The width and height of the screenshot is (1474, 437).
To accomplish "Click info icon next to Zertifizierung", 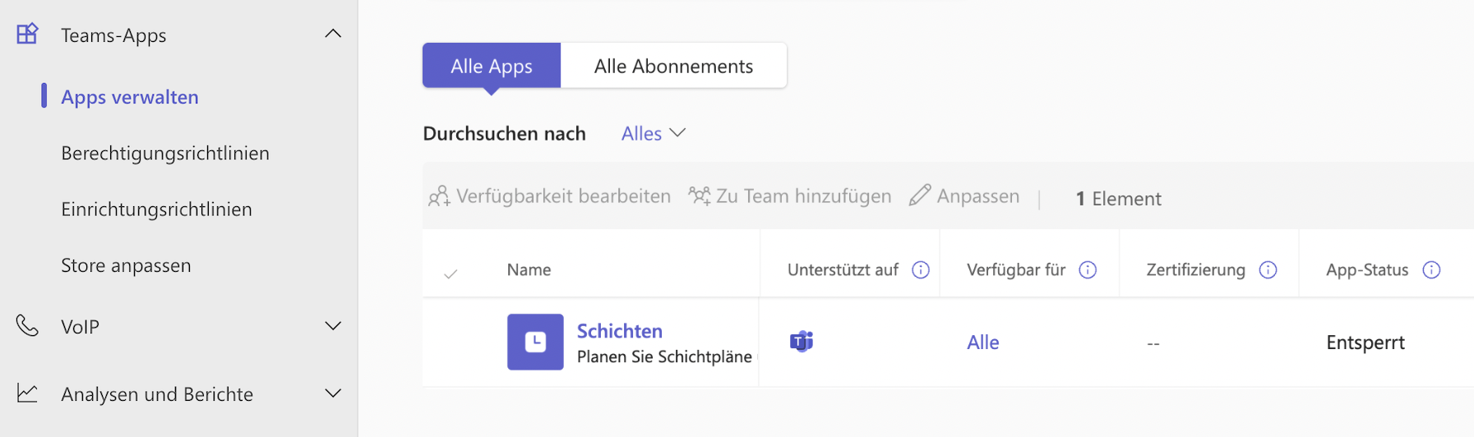I will tap(1268, 269).
